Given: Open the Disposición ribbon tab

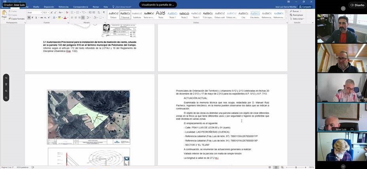Looking at the screenshot, I should [x=49, y=7].
